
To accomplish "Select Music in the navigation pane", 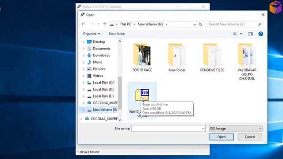I will point(97,62).
